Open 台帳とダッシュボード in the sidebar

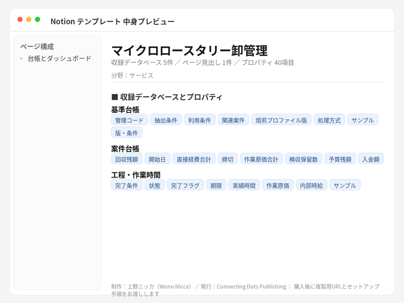pos(59,58)
